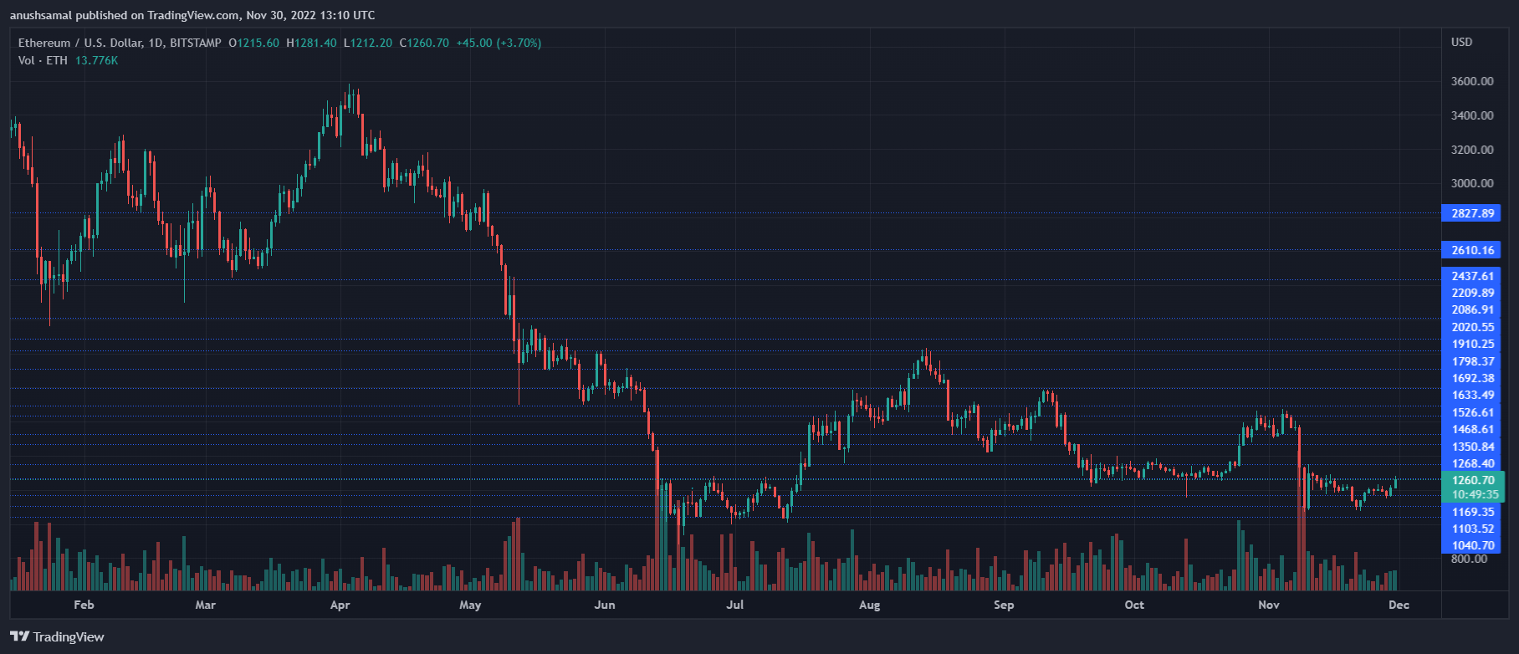1519x654 pixels.
Task: Click the 2437.61 price level label
Action: point(1472,276)
